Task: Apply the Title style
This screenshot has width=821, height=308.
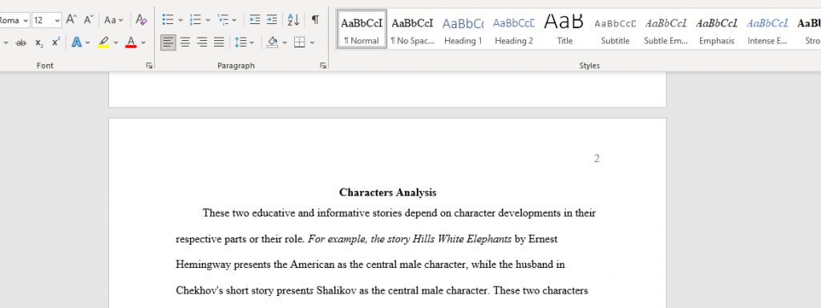Action: tap(564, 30)
